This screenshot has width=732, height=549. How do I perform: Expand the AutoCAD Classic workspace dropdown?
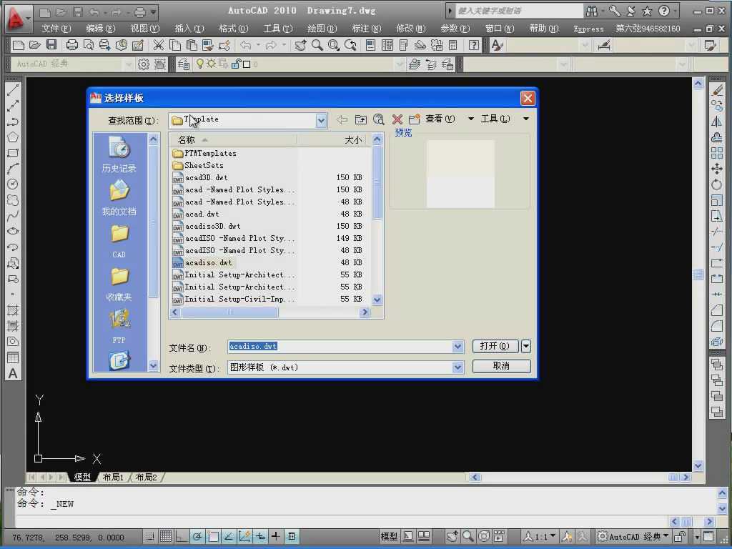[x=129, y=64]
